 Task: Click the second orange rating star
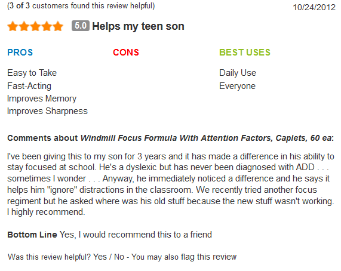[24, 26]
